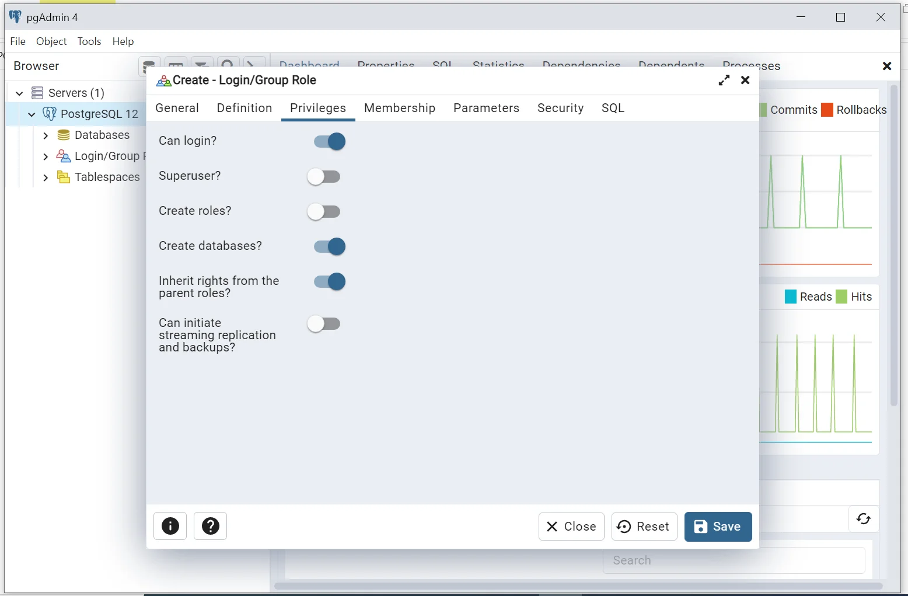
Task: Reset the dialog form
Action: tap(644, 527)
